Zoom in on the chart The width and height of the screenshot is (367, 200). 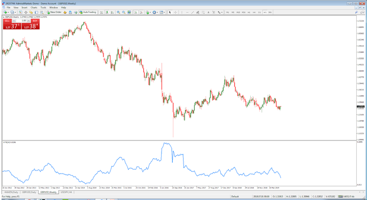coord(118,12)
